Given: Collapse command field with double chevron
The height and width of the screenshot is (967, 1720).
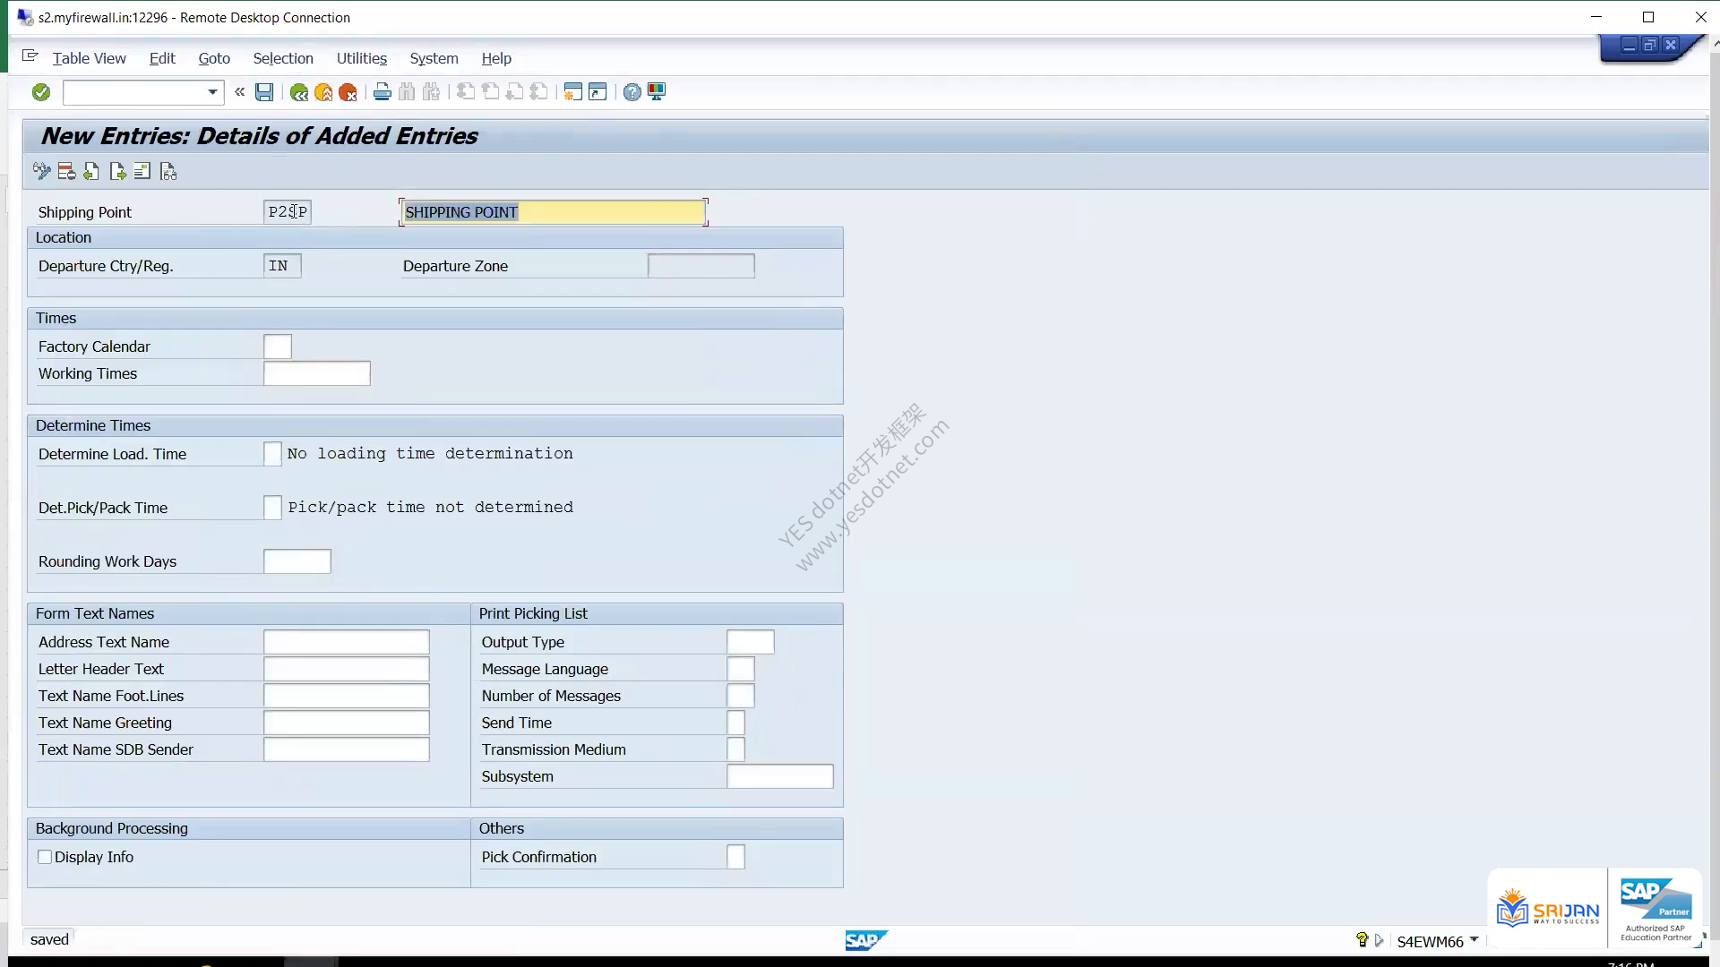Looking at the screenshot, I should (240, 91).
